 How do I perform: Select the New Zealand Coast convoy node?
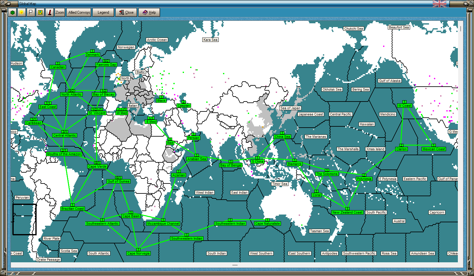pos(347,212)
